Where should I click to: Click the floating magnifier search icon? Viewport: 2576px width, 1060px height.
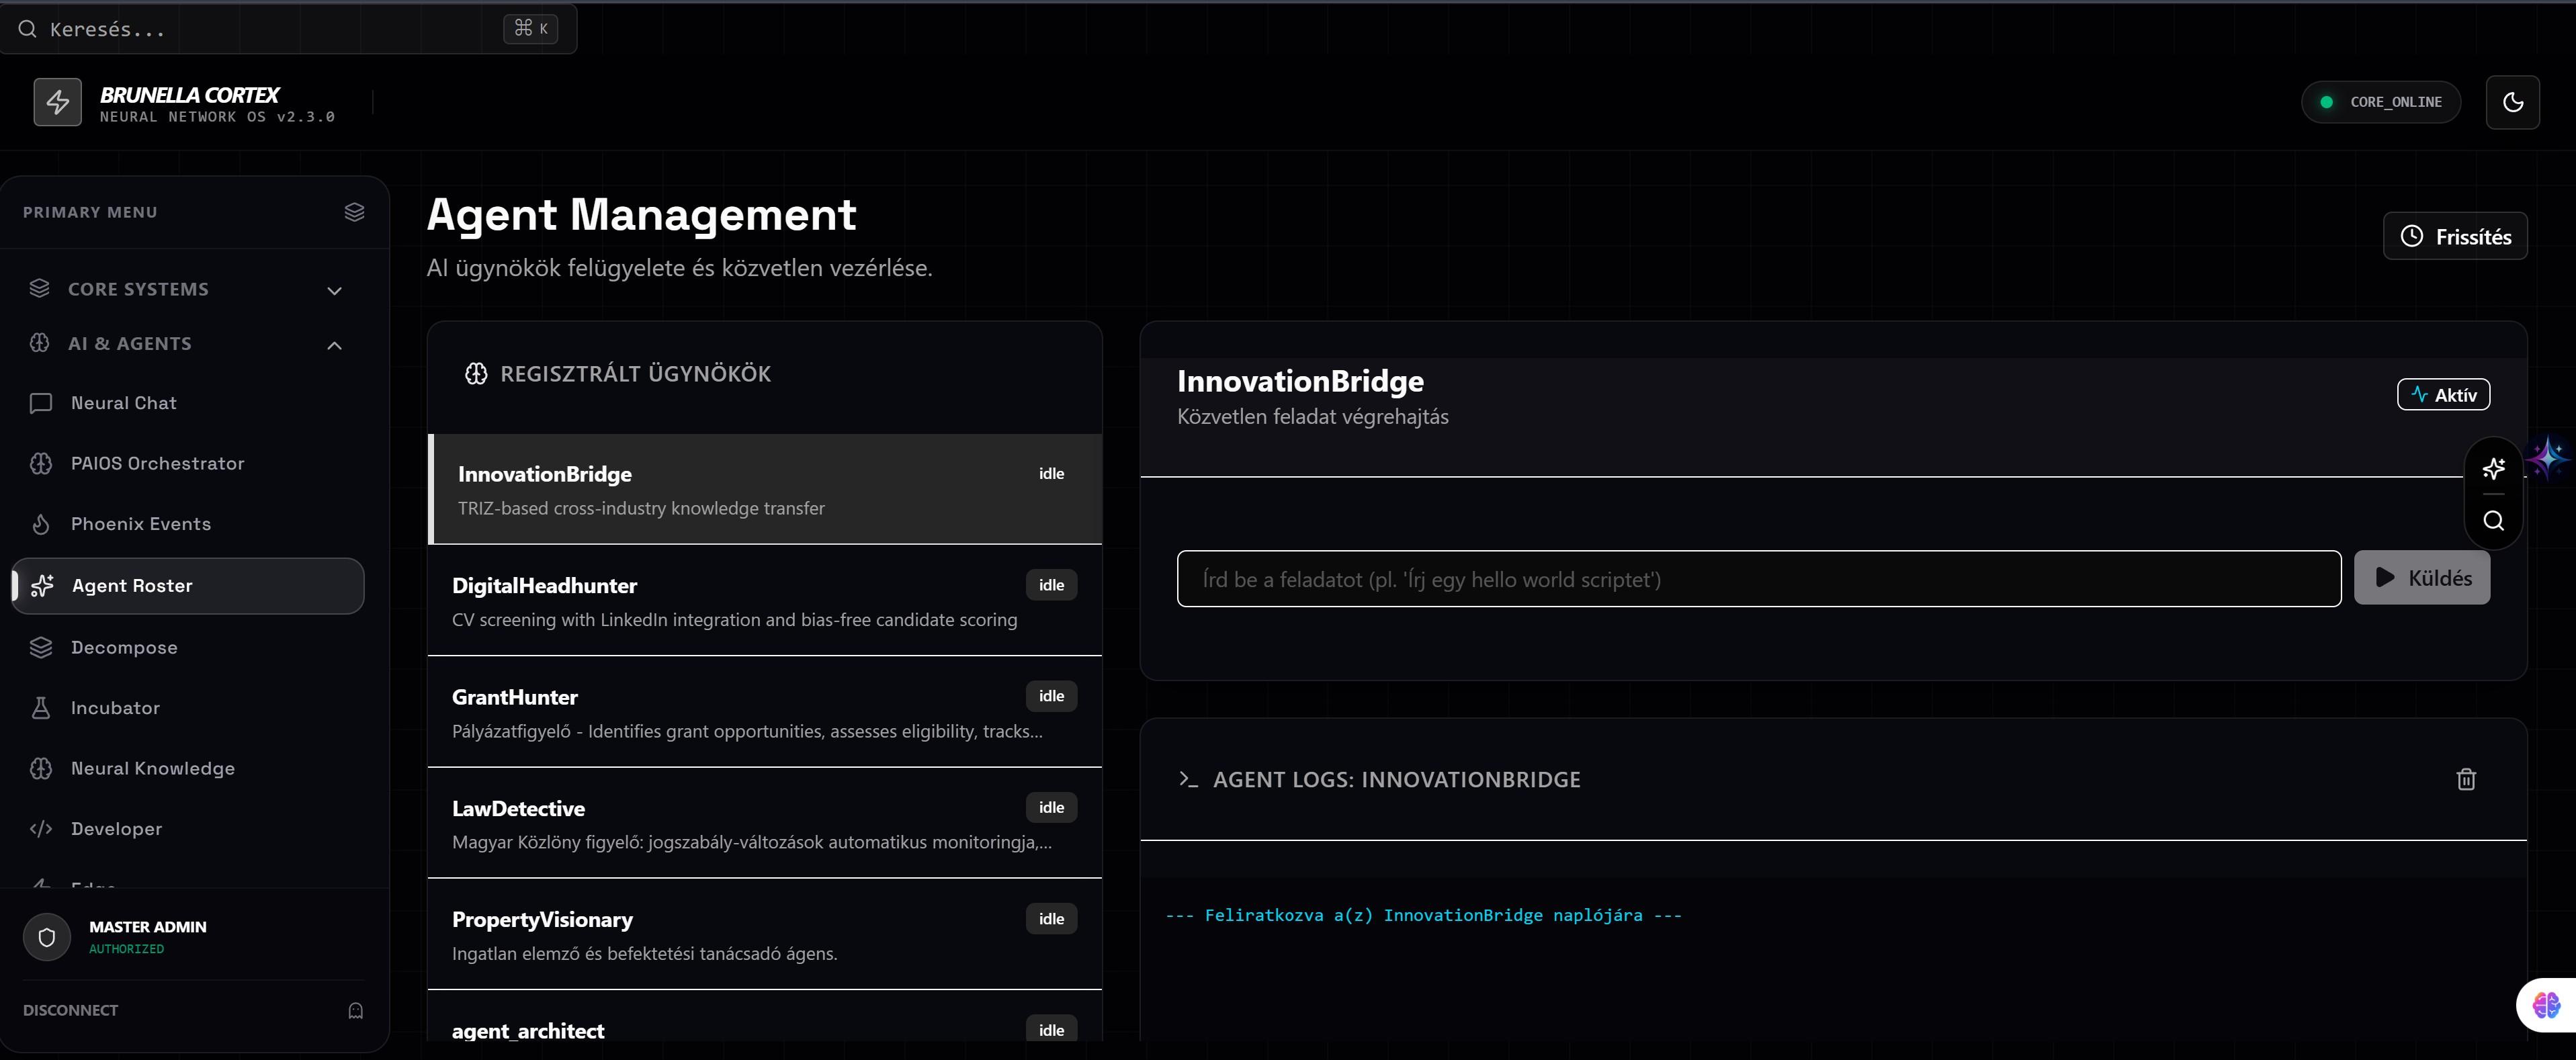point(2493,521)
